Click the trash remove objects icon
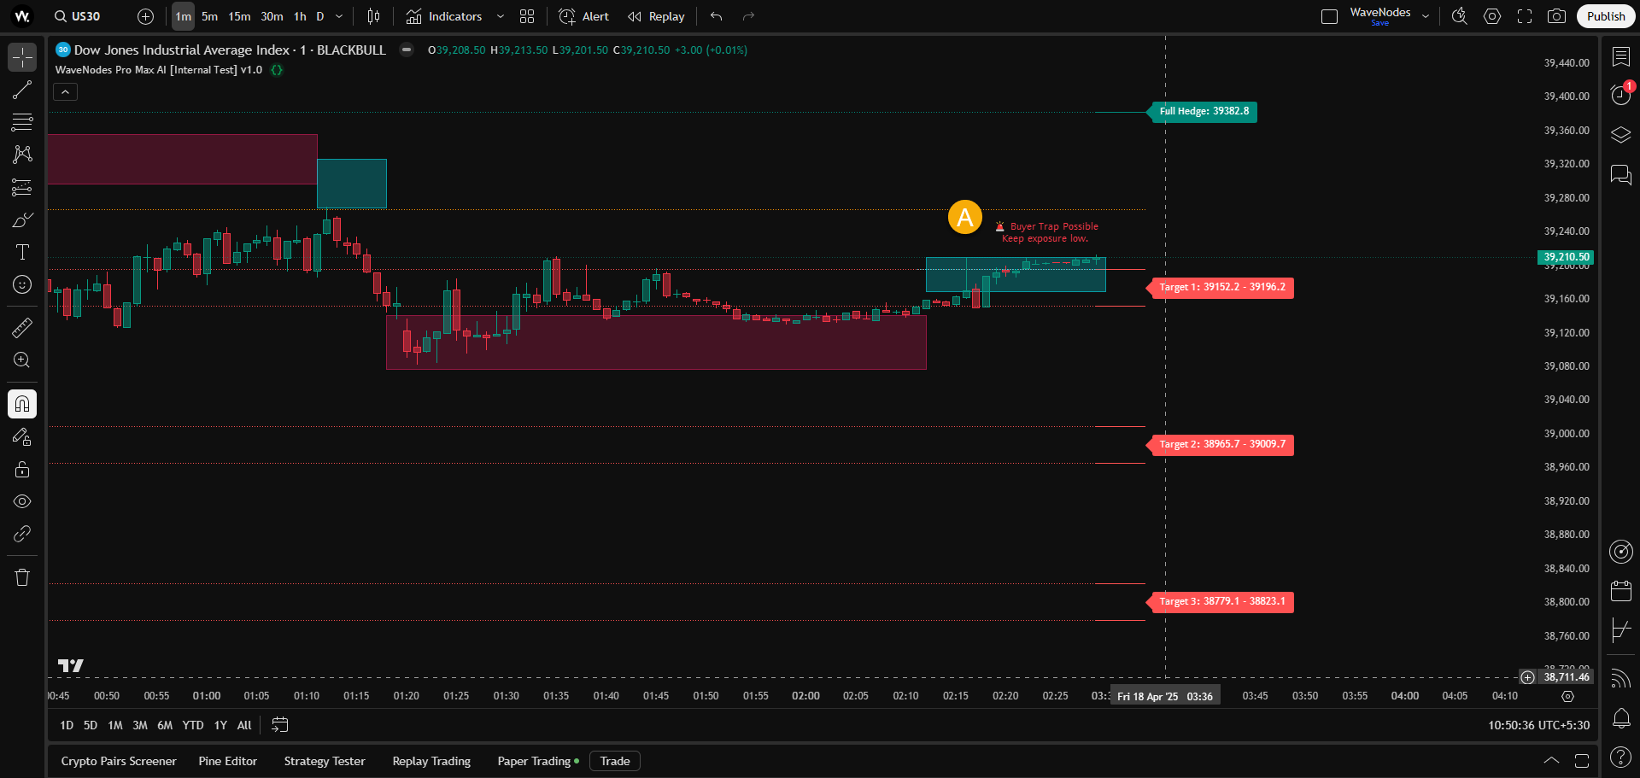This screenshot has width=1640, height=778. click(x=22, y=577)
